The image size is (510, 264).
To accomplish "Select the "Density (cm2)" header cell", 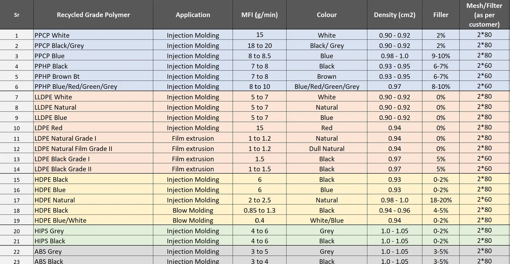I will click(x=395, y=15).
